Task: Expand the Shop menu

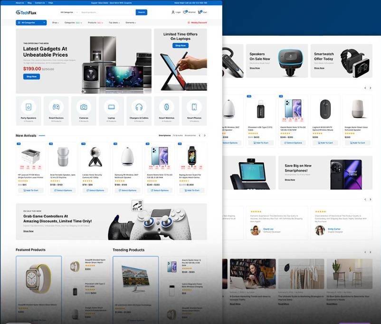Action: (56, 23)
